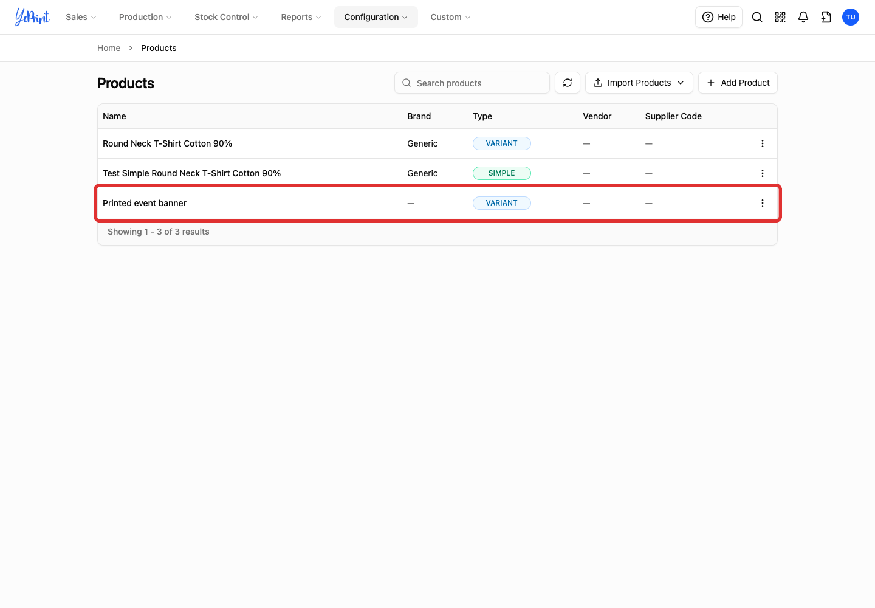The image size is (875, 608).
Task: Open Round Neck T-Shirt Cotton 90% product
Action: click(x=167, y=143)
